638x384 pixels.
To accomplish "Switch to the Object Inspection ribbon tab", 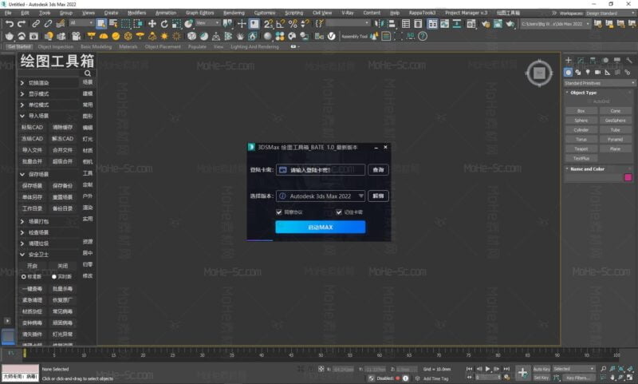I will pos(56,47).
